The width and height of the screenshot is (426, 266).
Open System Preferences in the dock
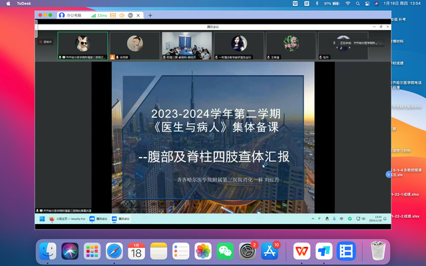(x=248, y=251)
